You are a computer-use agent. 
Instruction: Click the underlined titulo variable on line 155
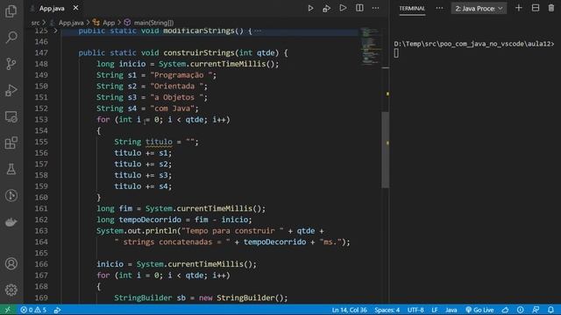(x=159, y=142)
